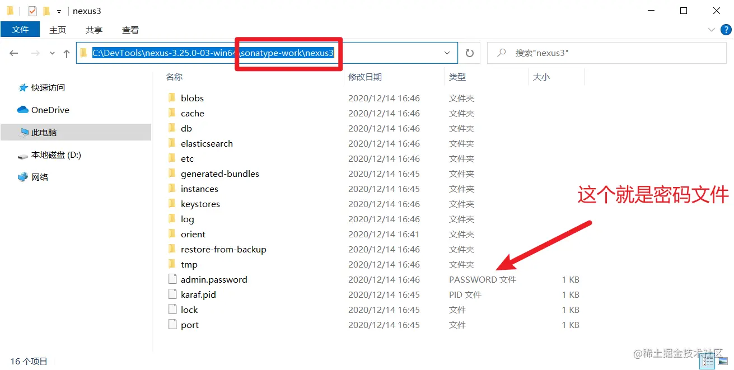Open the blobs folder icon
This screenshot has width=734, height=370.
pos(172,98)
